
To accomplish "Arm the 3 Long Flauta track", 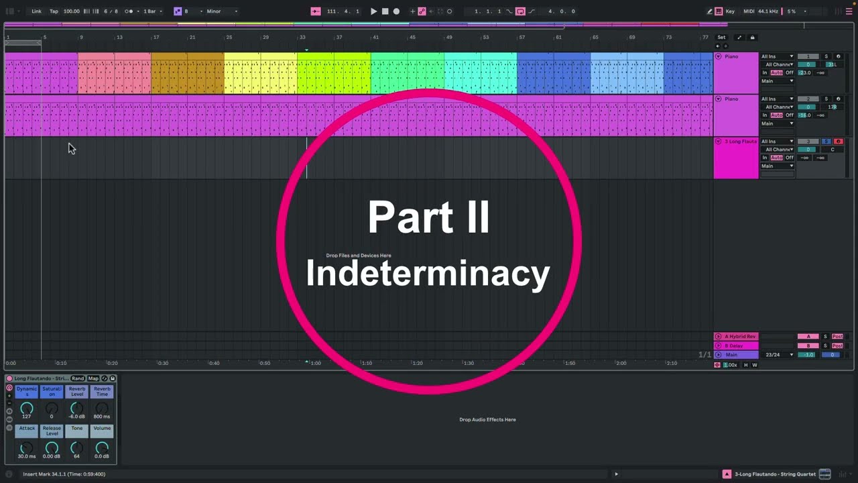I will (838, 142).
